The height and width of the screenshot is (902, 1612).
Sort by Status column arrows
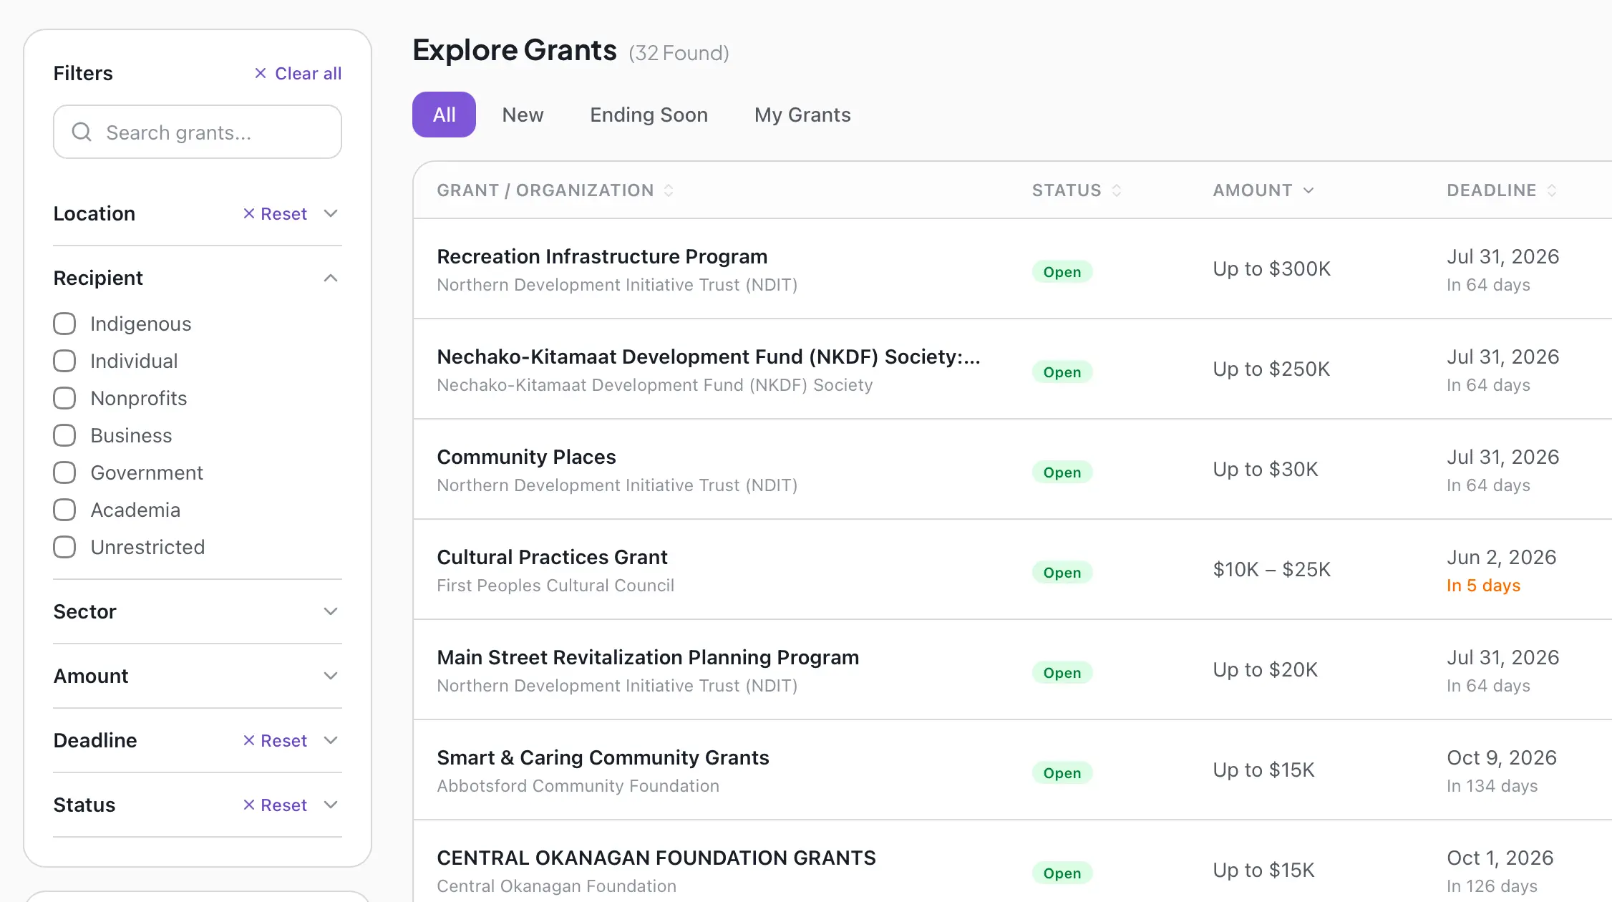tap(1117, 190)
